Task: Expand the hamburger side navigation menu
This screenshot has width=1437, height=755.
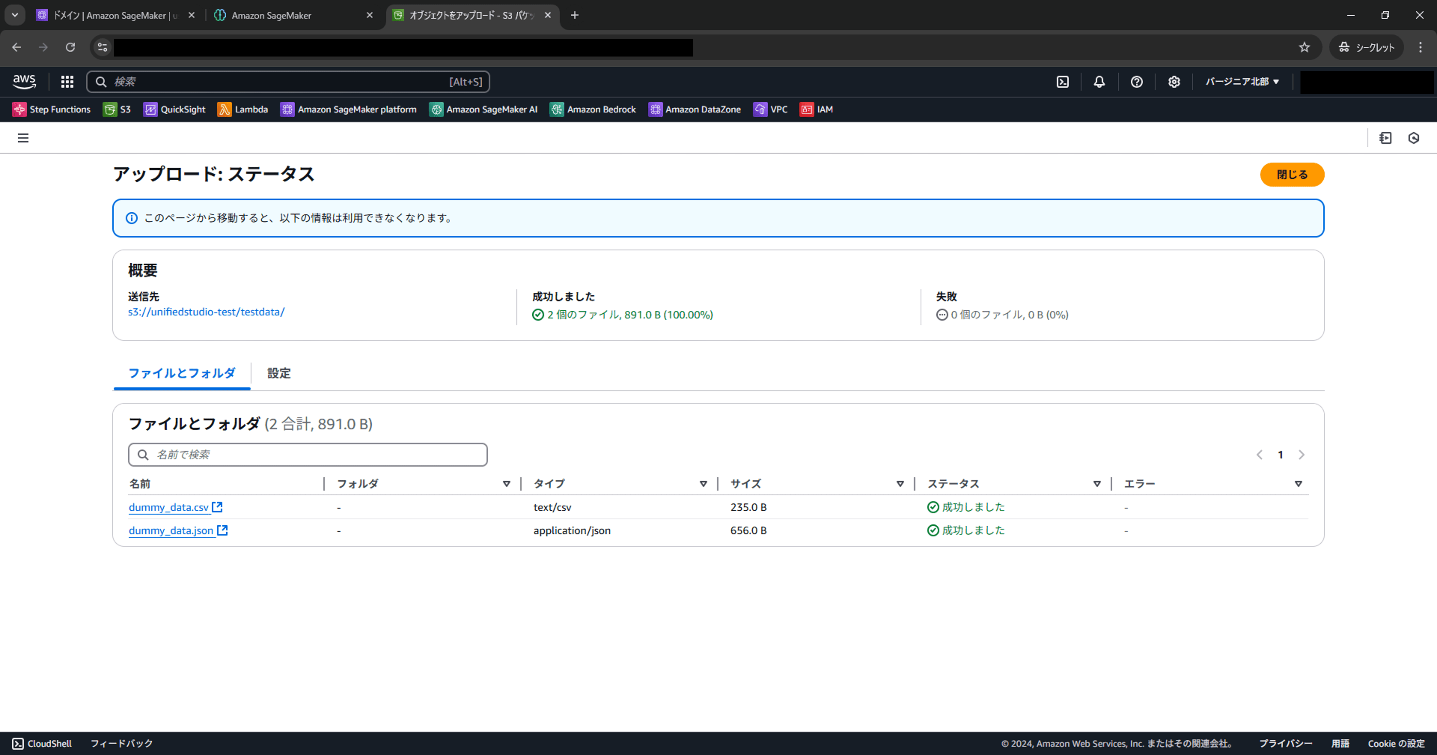Action: pos(23,138)
